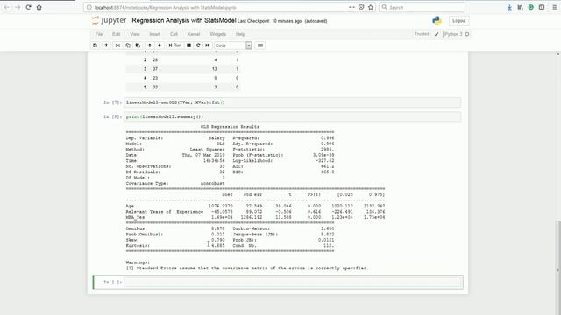The height and width of the screenshot is (315, 561).
Task: Reload the page with the refresh icon
Action: pyautogui.click(x=28, y=7)
